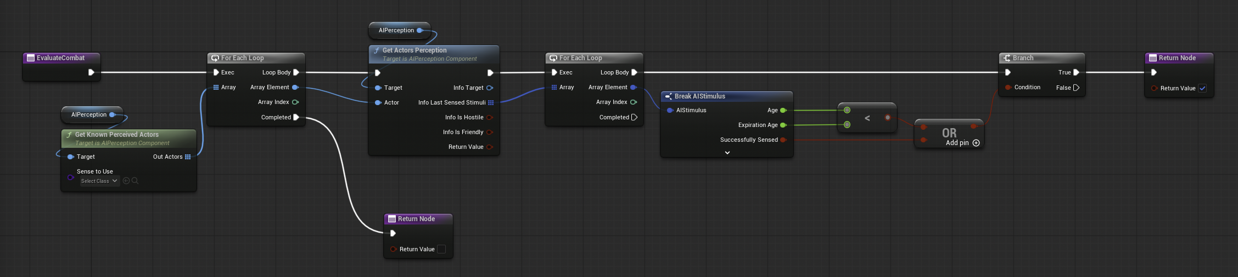Open the Select Class dropdown
Image resolution: width=1238 pixels, height=277 pixels.
click(x=99, y=181)
